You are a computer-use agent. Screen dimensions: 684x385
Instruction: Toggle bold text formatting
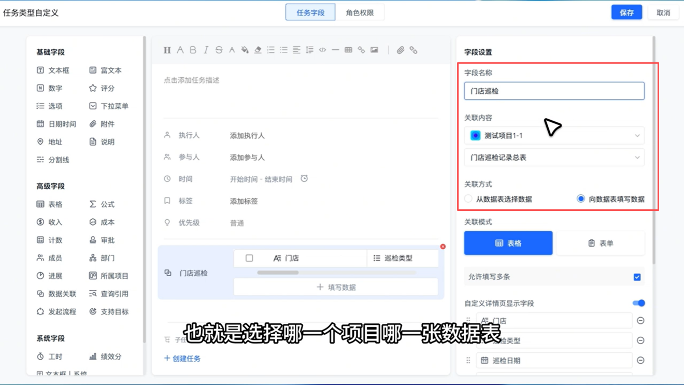[193, 50]
